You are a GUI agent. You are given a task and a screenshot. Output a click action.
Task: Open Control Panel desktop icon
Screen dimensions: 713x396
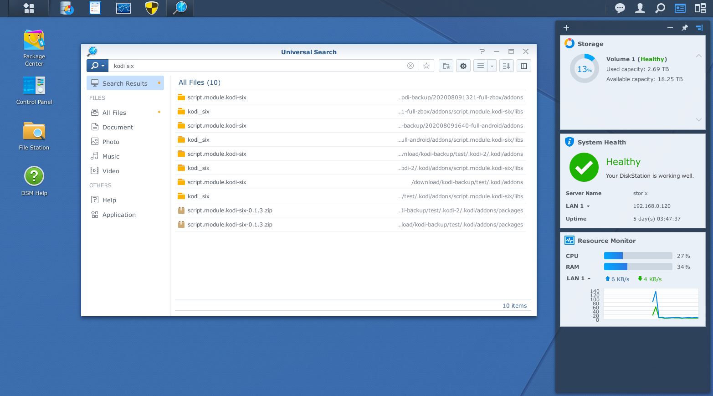[34, 90]
